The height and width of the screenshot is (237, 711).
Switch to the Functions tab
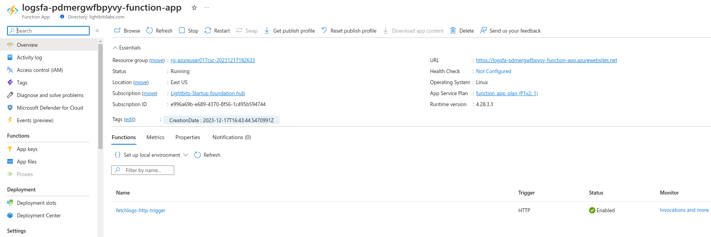coord(124,137)
